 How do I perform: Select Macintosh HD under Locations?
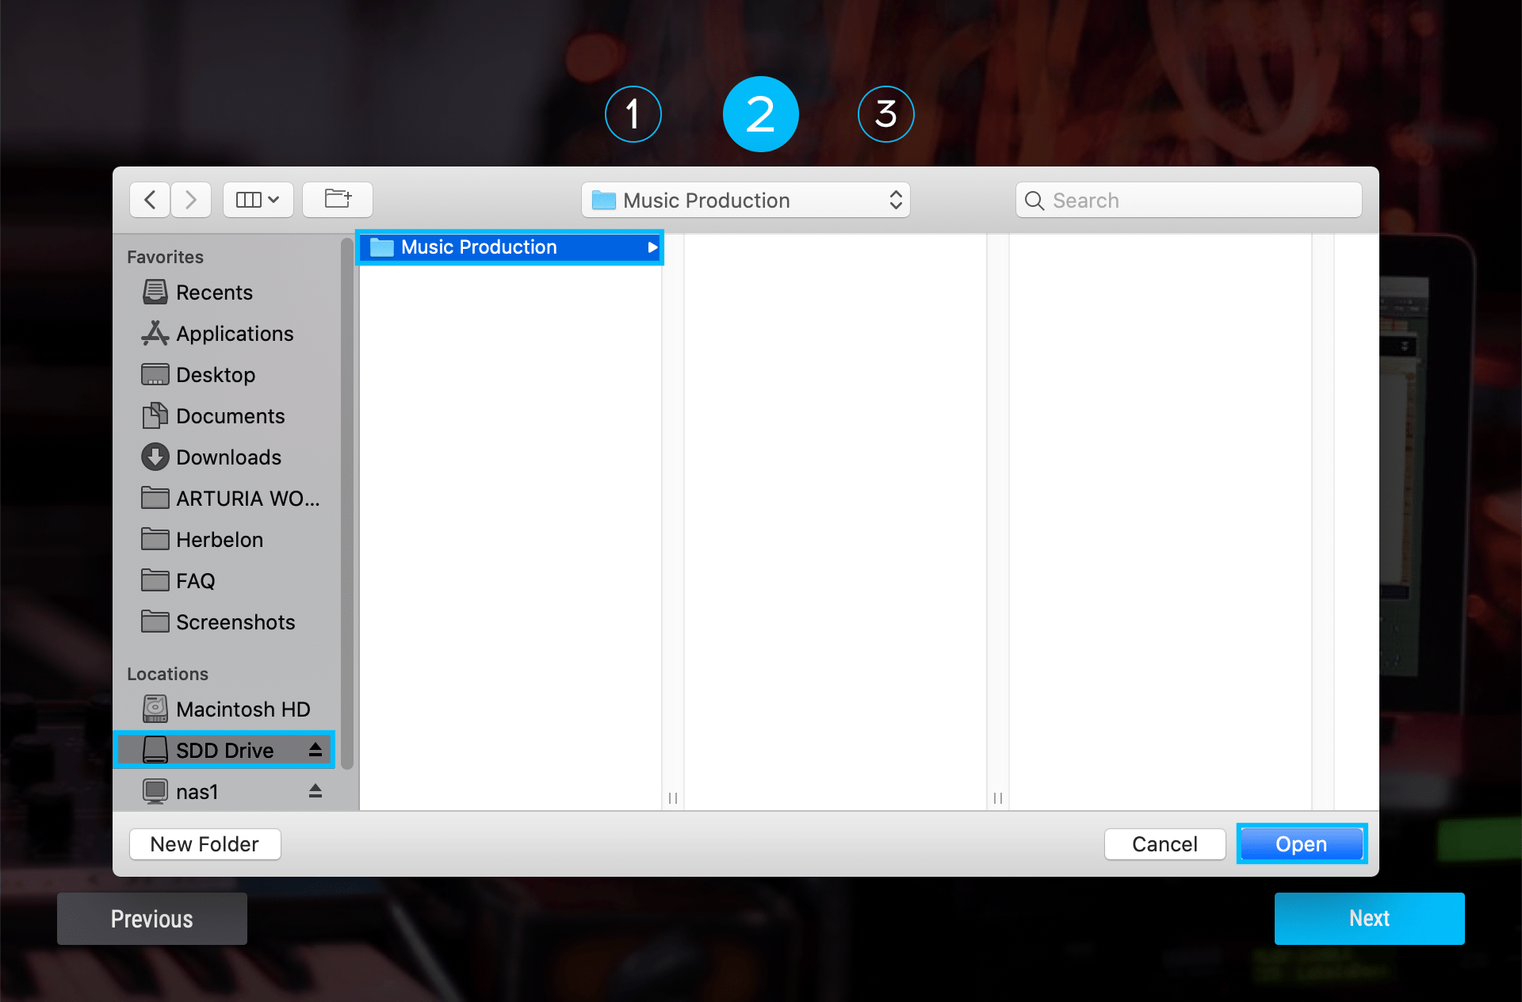[x=241, y=709]
